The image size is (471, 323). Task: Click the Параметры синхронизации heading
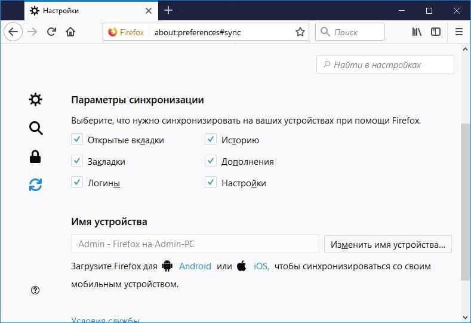(x=137, y=100)
